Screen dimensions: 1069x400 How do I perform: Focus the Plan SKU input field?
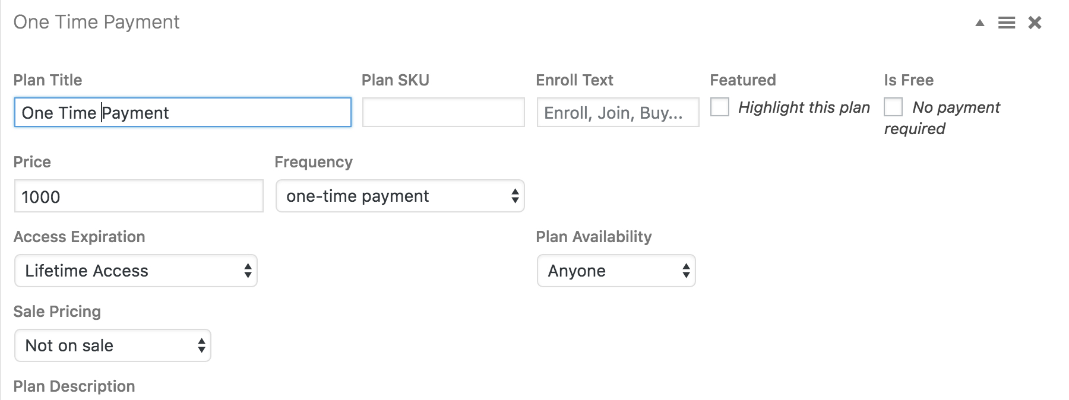click(444, 112)
